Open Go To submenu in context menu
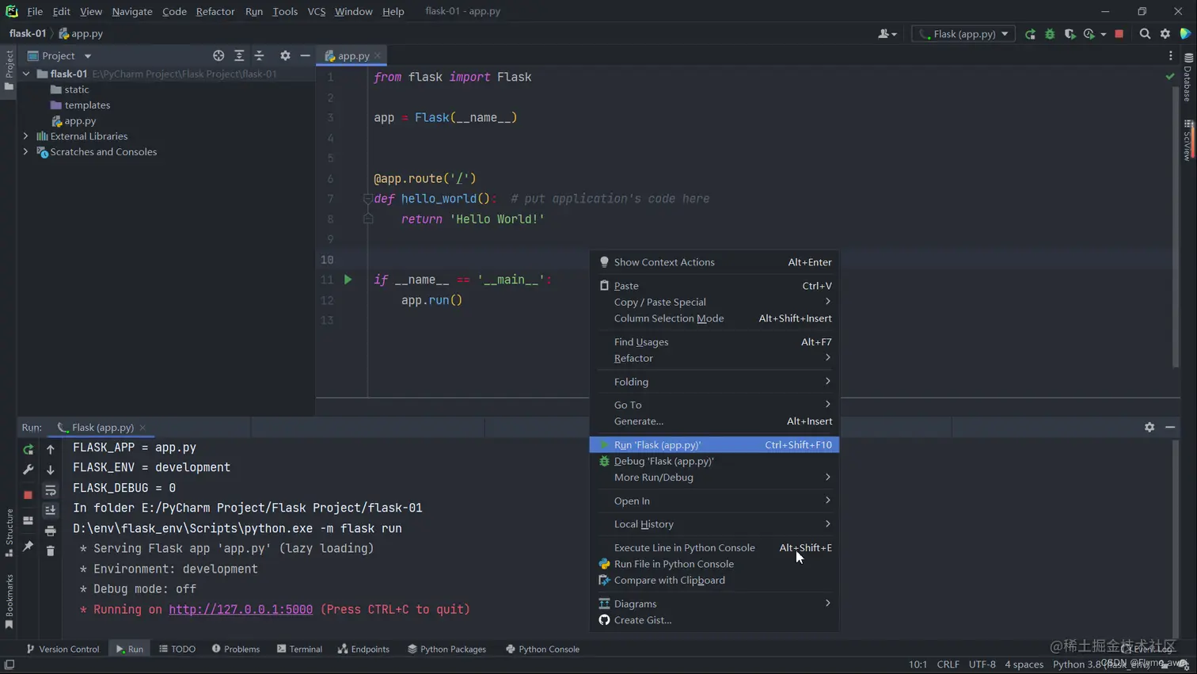1197x674 pixels. [x=714, y=405]
